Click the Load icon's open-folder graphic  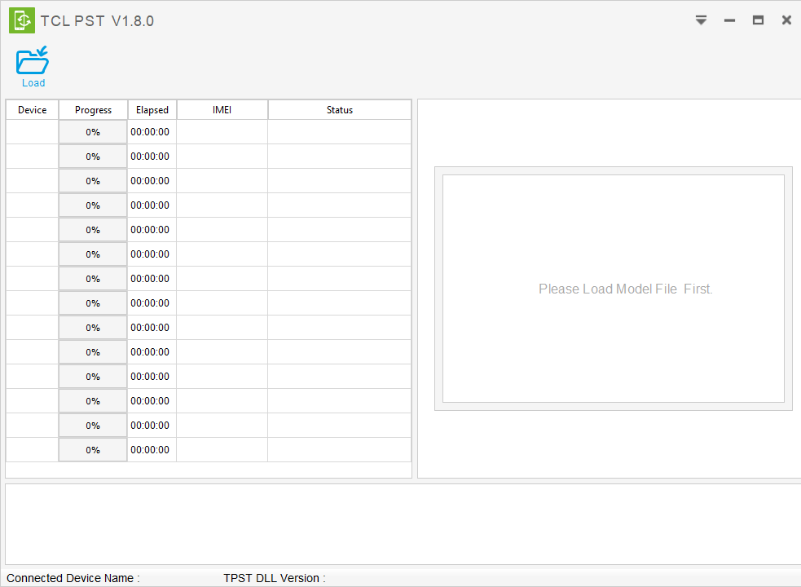point(32,59)
